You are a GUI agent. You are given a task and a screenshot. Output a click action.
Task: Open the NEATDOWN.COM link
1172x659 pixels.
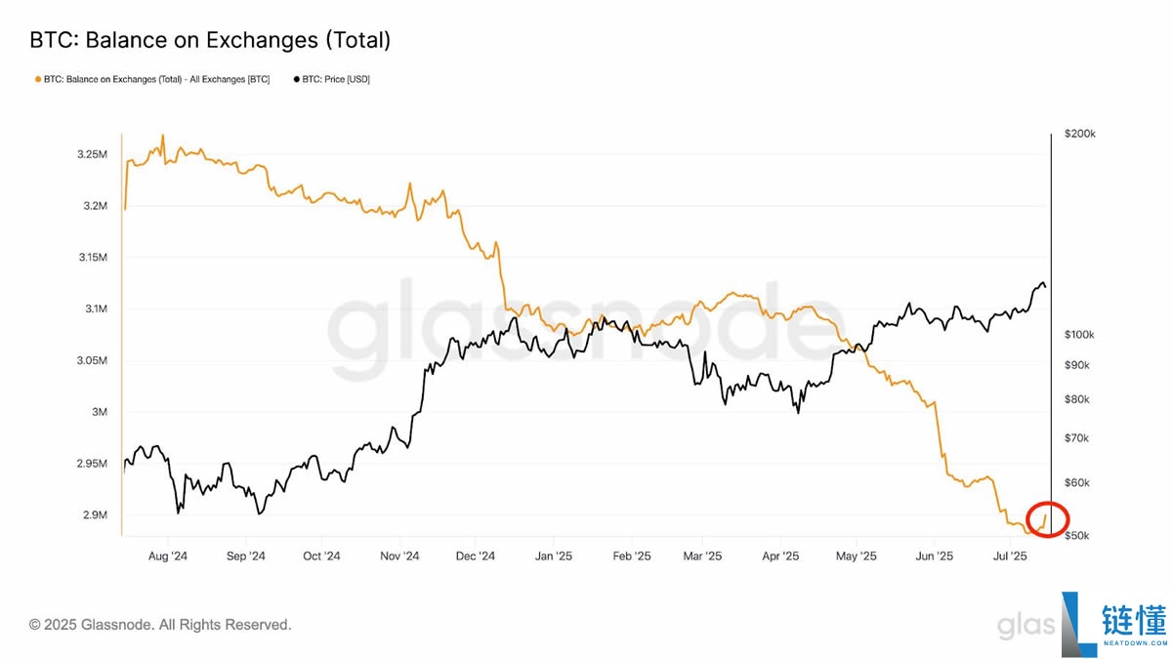pos(1133,643)
